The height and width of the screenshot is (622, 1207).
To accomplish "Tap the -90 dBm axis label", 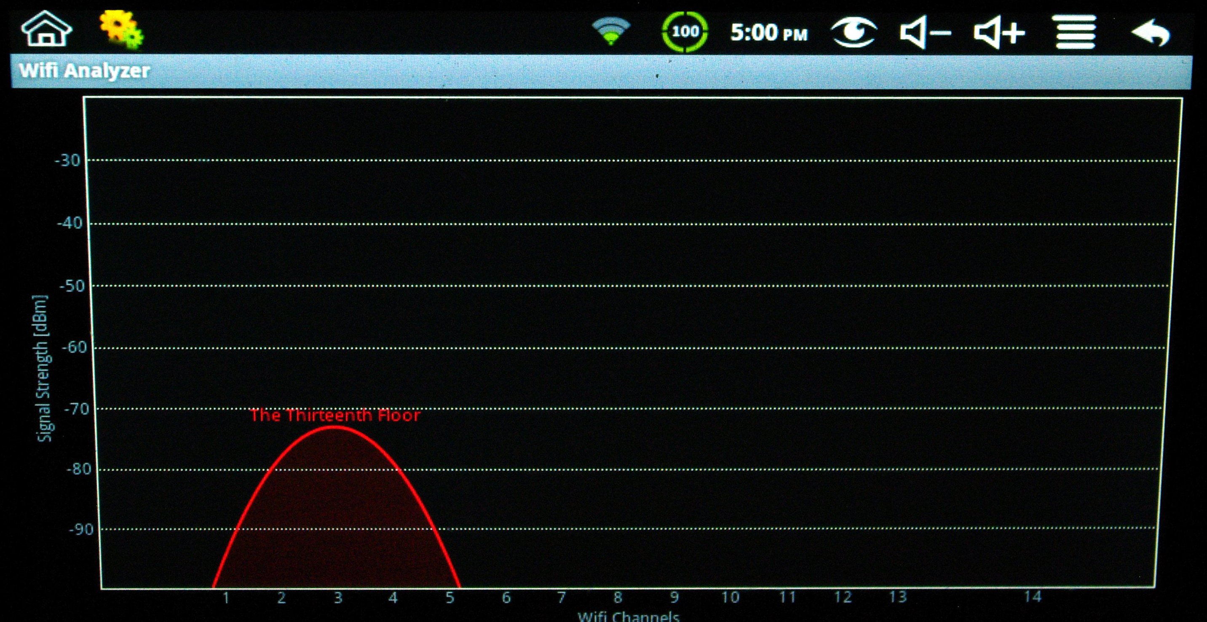I will click(x=81, y=530).
